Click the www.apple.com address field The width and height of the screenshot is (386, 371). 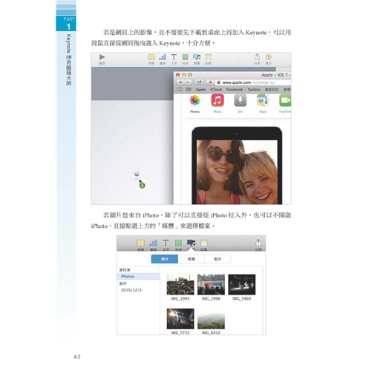tap(253, 82)
